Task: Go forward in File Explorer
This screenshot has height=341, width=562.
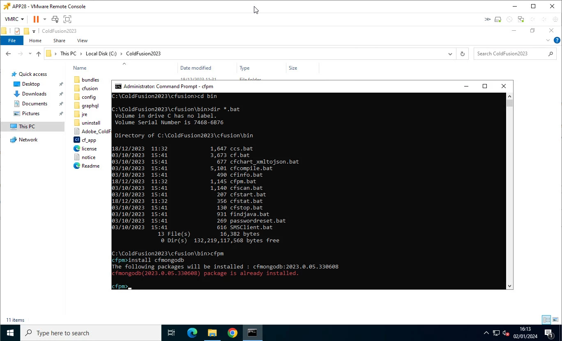Action: tap(21, 54)
